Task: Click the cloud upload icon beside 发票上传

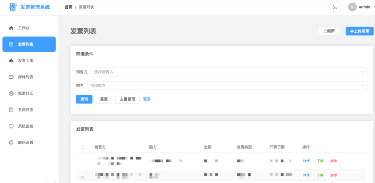Action: 11,61
